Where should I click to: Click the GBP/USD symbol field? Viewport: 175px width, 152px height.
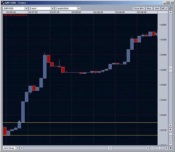[x=14, y=8]
